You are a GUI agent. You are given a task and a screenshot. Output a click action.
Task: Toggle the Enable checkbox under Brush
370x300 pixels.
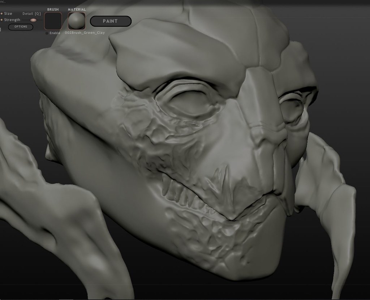47,33
